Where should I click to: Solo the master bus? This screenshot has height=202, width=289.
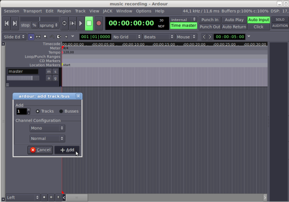55,72
